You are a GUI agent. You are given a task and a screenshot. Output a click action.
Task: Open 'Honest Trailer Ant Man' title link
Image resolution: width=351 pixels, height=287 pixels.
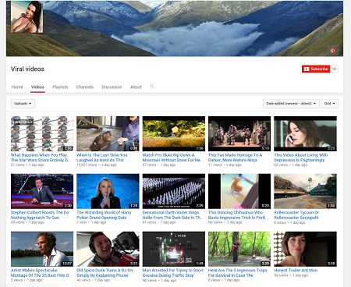point(296,270)
